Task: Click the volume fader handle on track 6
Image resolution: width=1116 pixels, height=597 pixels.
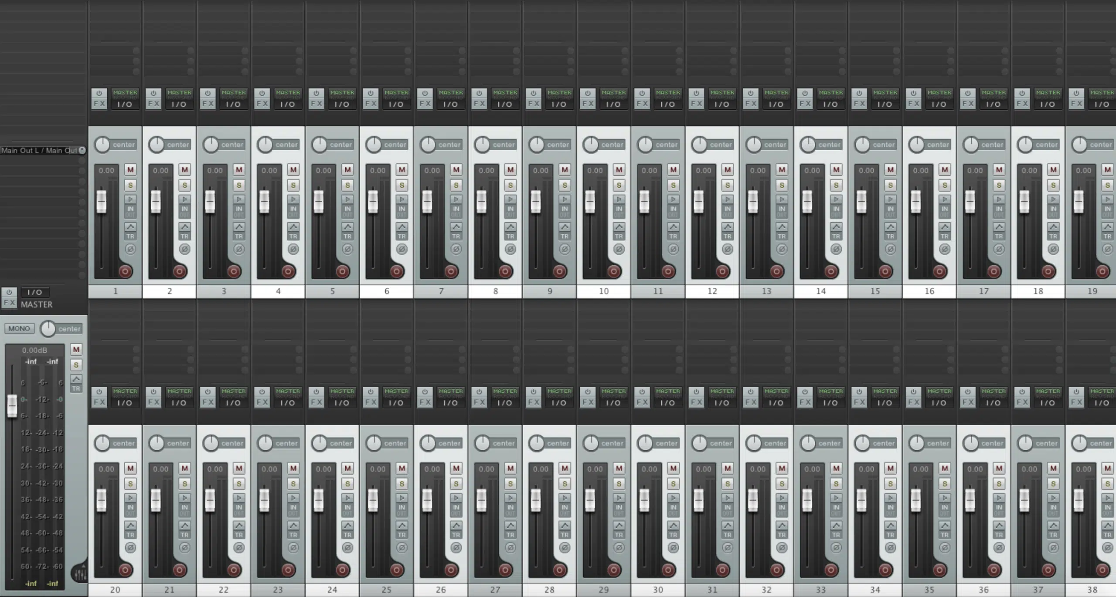Action: (x=373, y=202)
